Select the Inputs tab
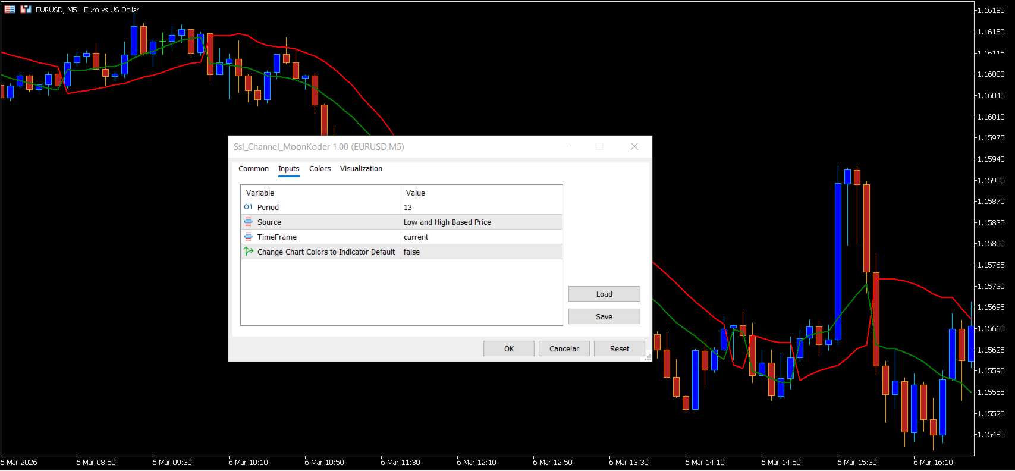This screenshot has height=471, width=1015. 289,169
